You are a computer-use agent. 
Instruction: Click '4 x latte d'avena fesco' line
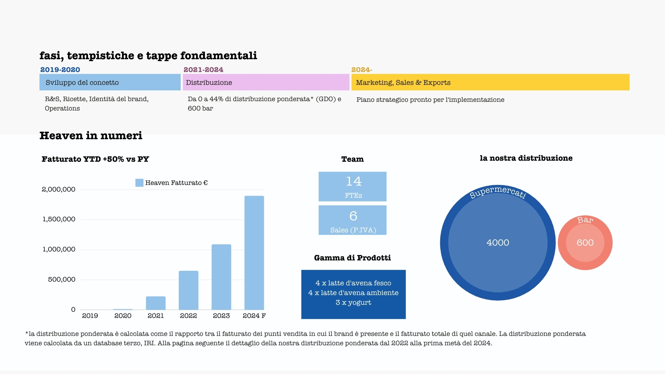click(x=353, y=283)
